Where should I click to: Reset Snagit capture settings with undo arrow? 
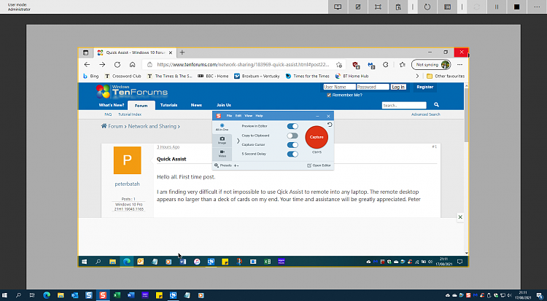point(330,125)
